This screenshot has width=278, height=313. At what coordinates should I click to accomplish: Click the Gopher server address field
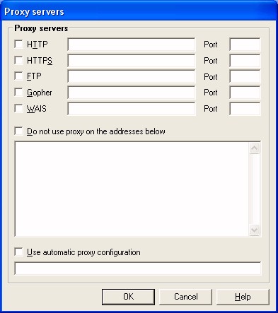coord(132,93)
